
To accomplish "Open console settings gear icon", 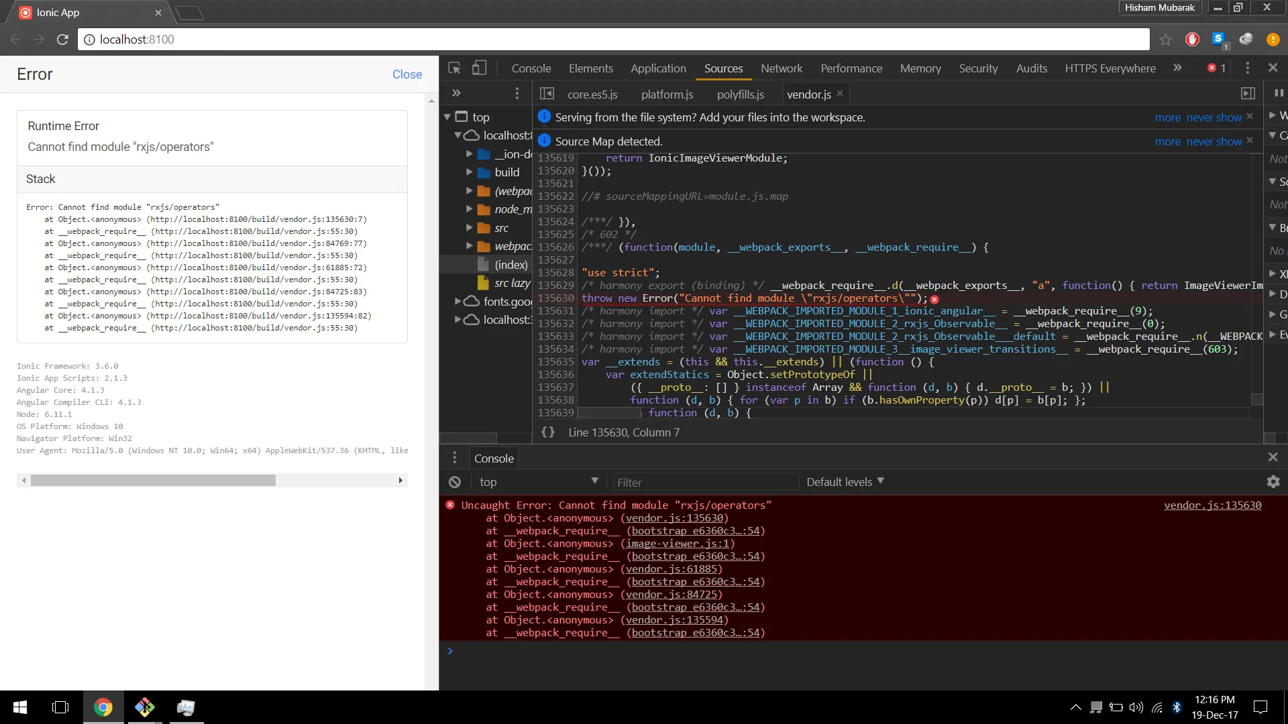I will [1273, 482].
